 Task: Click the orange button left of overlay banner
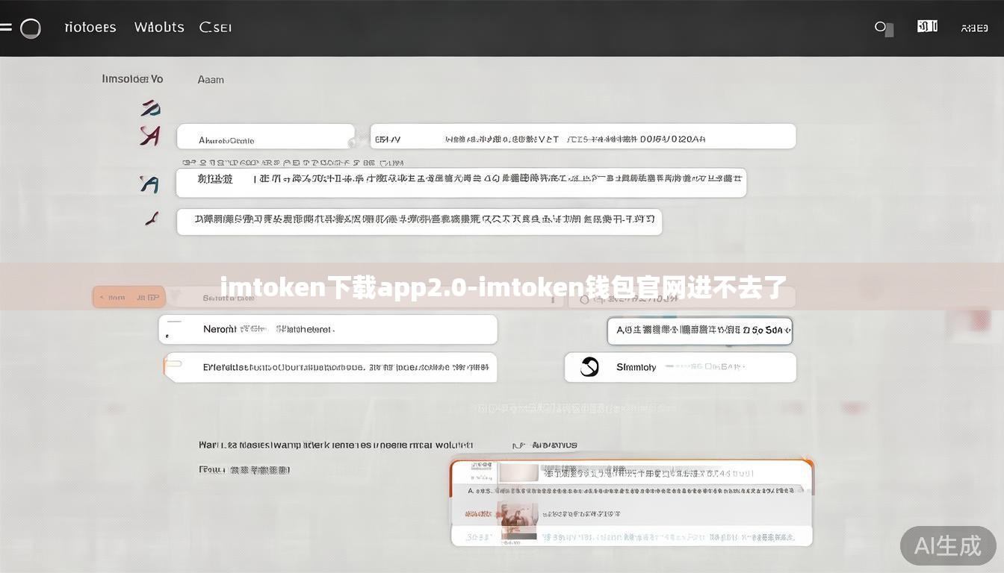click(128, 297)
